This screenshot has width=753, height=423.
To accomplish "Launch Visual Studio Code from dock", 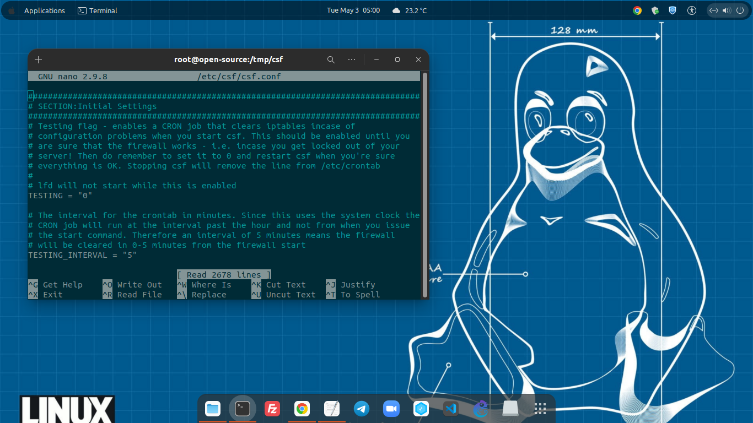I will (x=451, y=409).
